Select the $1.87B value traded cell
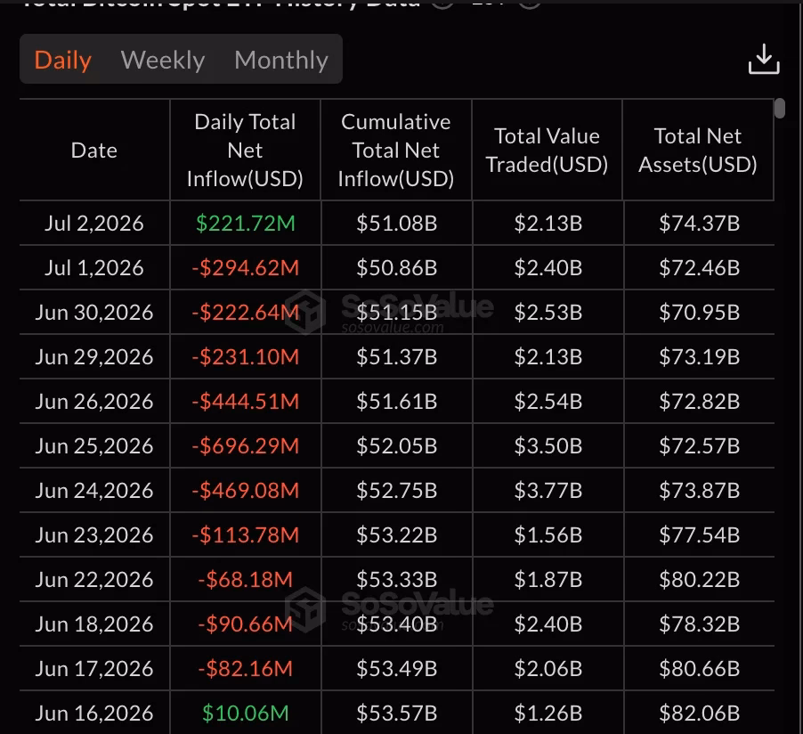The height and width of the screenshot is (734, 803). [548, 580]
